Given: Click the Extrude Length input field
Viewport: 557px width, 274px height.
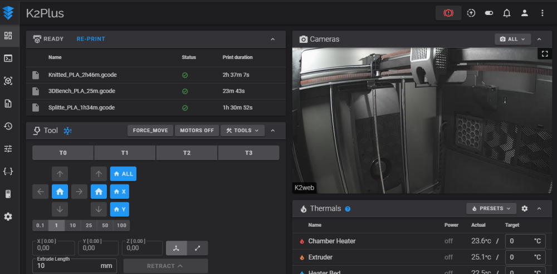Looking at the screenshot, I should point(67,266).
